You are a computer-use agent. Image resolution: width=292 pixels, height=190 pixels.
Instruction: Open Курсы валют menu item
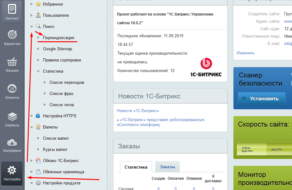pos(55,149)
